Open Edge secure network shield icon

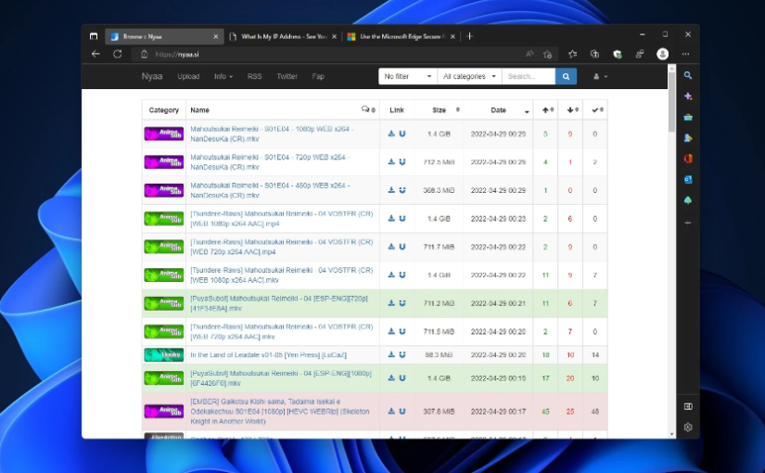(618, 54)
